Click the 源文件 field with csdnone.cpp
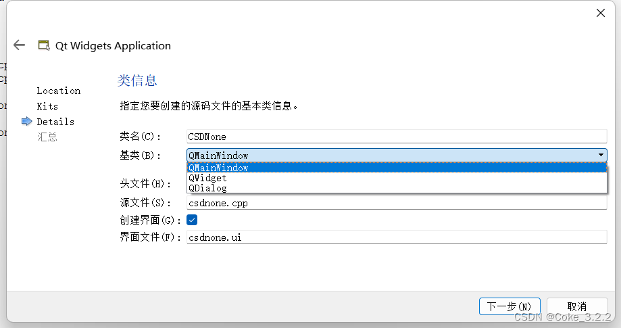 click(397, 203)
